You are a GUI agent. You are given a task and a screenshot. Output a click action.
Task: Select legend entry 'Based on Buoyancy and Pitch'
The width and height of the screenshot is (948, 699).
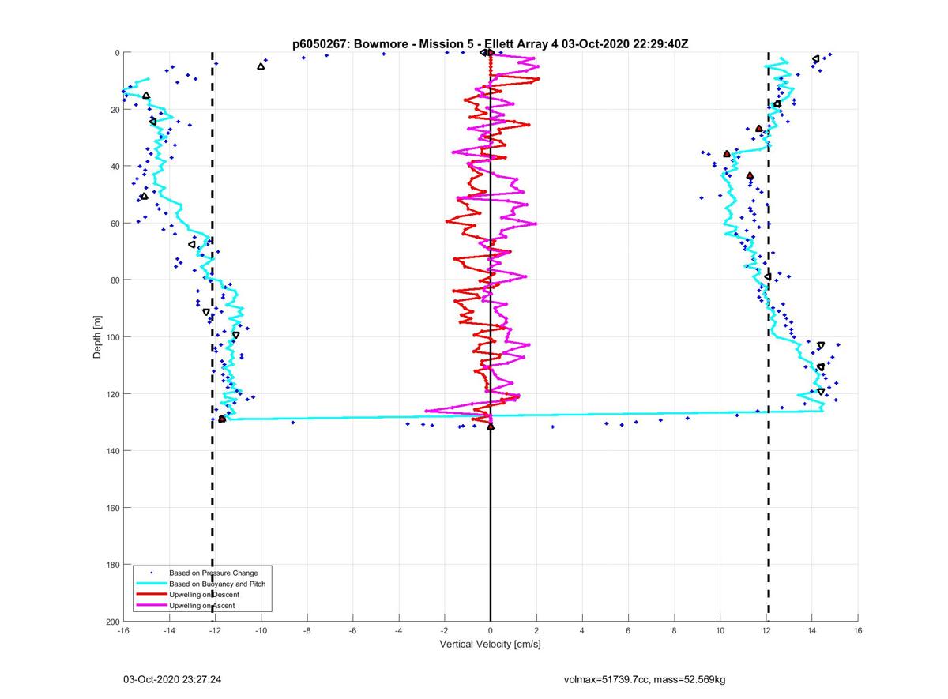217,583
